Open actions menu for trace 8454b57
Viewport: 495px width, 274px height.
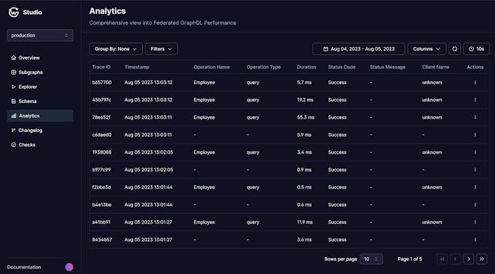point(475,239)
